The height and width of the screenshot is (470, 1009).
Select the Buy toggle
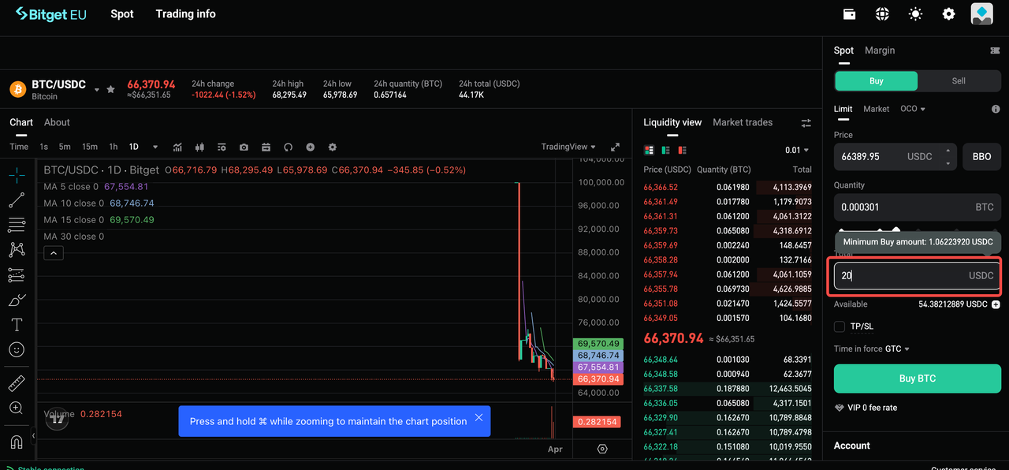click(x=877, y=80)
